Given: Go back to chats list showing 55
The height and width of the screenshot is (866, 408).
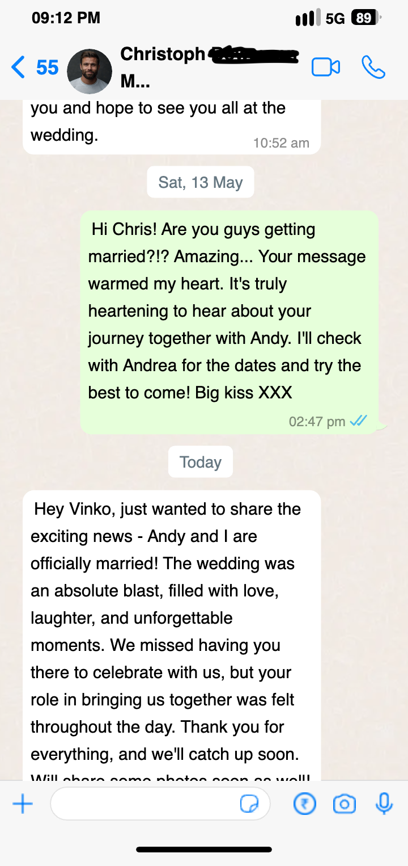Looking at the screenshot, I should click(35, 68).
